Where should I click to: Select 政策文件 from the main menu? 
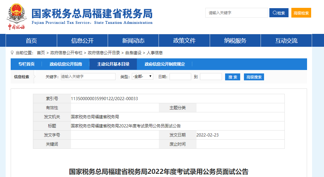coord(184,40)
